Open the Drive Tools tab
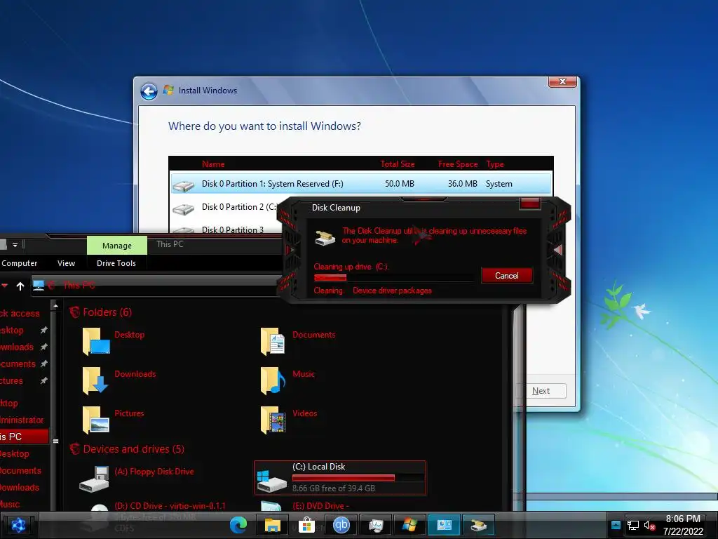This screenshot has height=539, width=718. pos(116,263)
